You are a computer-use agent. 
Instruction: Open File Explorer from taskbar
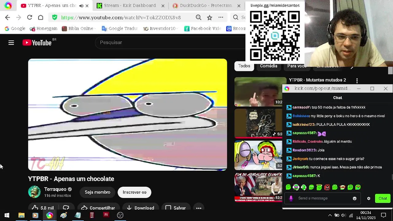tap(21, 215)
